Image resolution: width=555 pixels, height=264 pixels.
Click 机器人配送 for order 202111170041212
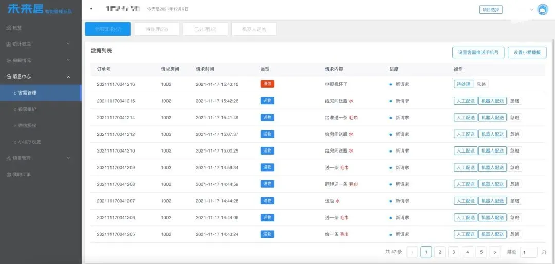click(x=492, y=134)
